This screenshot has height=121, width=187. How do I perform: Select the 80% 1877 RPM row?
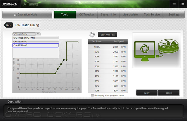click(108, 57)
